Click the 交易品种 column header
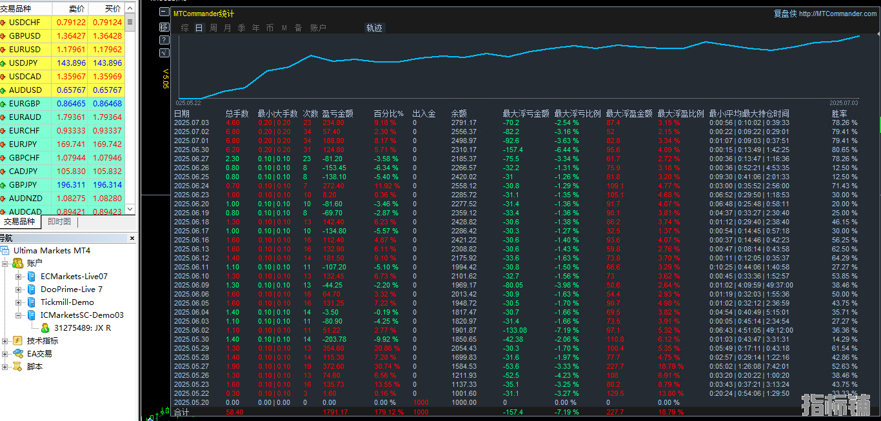 tap(26, 9)
